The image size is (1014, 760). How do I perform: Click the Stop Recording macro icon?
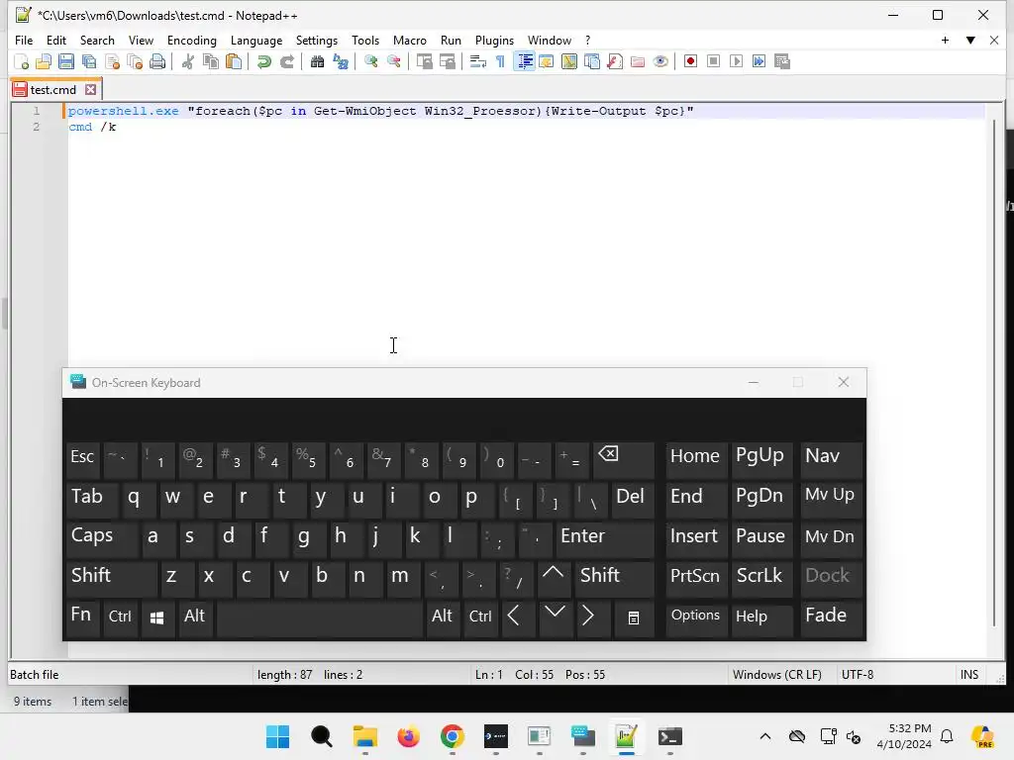713,61
